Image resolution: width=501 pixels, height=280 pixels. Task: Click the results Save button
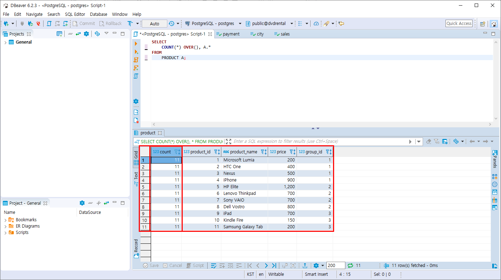(151, 266)
